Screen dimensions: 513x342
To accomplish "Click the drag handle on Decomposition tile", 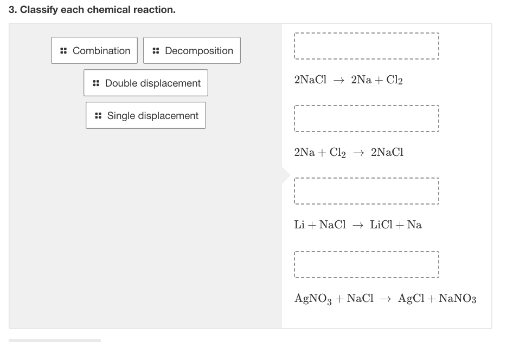I will click(155, 50).
